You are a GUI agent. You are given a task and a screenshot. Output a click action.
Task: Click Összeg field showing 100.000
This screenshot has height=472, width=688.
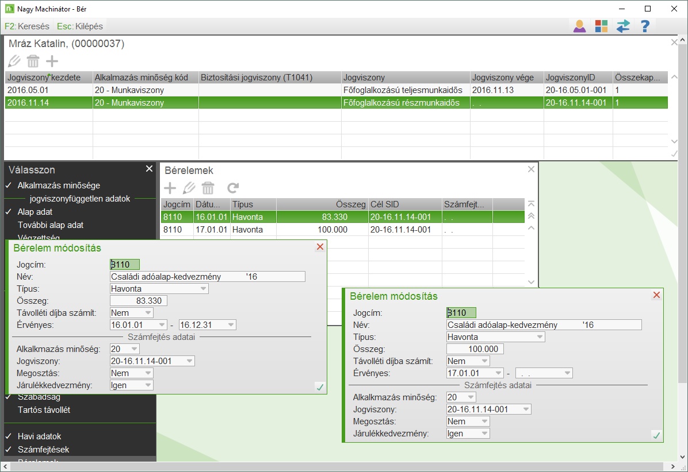475,349
